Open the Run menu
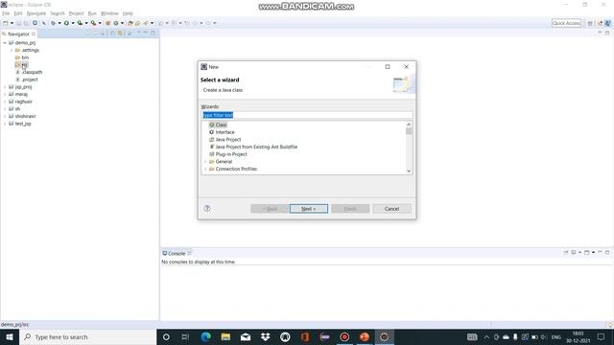The width and height of the screenshot is (614, 345). coord(92,13)
